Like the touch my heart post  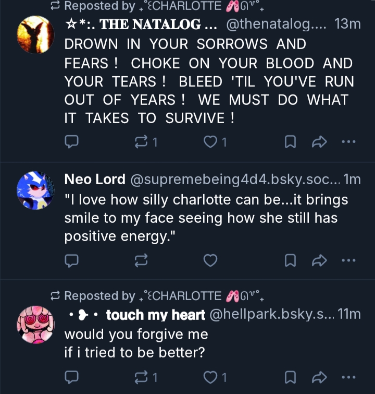210,377
